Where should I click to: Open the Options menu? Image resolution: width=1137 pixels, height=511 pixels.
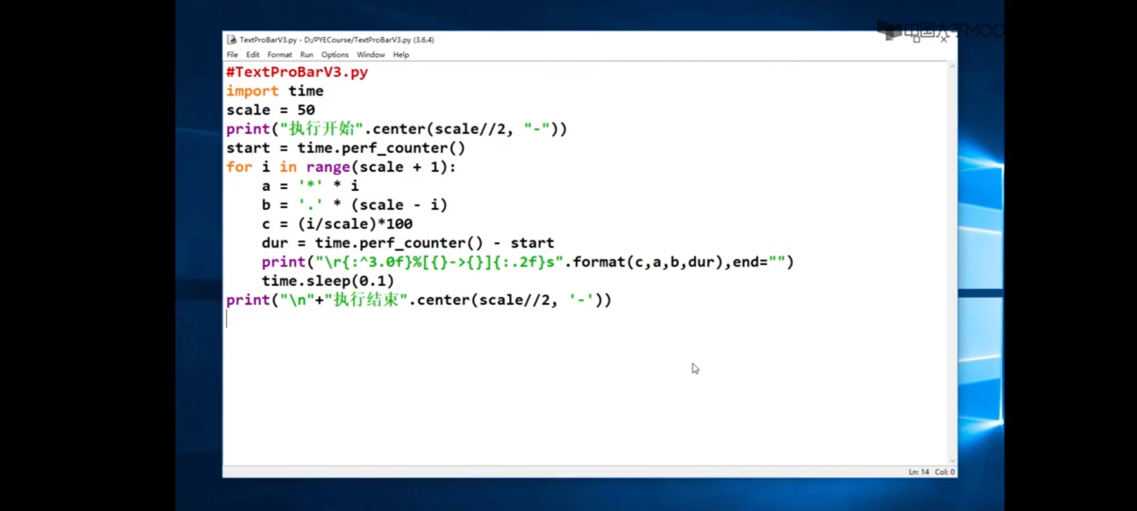pos(334,55)
